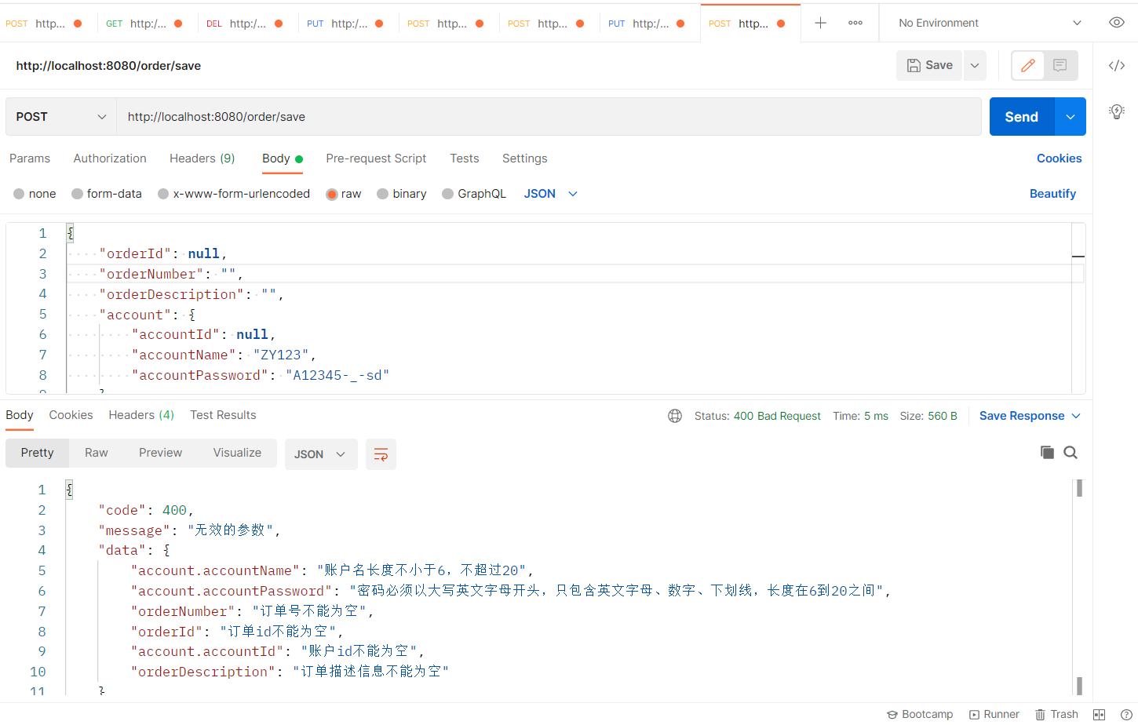The height and width of the screenshot is (725, 1138).
Task: Click the Time: 5 ms response value
Action: click(860, 416)
